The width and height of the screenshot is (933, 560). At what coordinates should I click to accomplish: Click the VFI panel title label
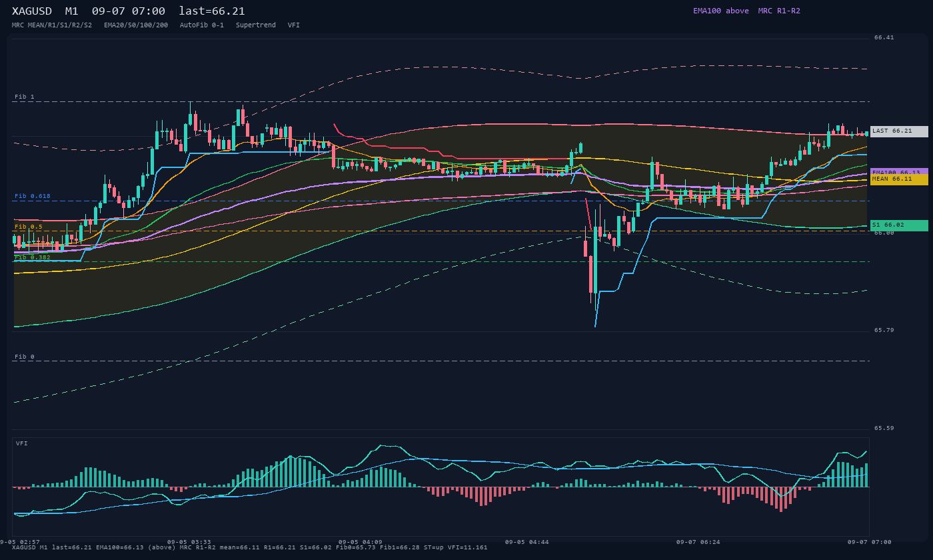click(22, 443)
